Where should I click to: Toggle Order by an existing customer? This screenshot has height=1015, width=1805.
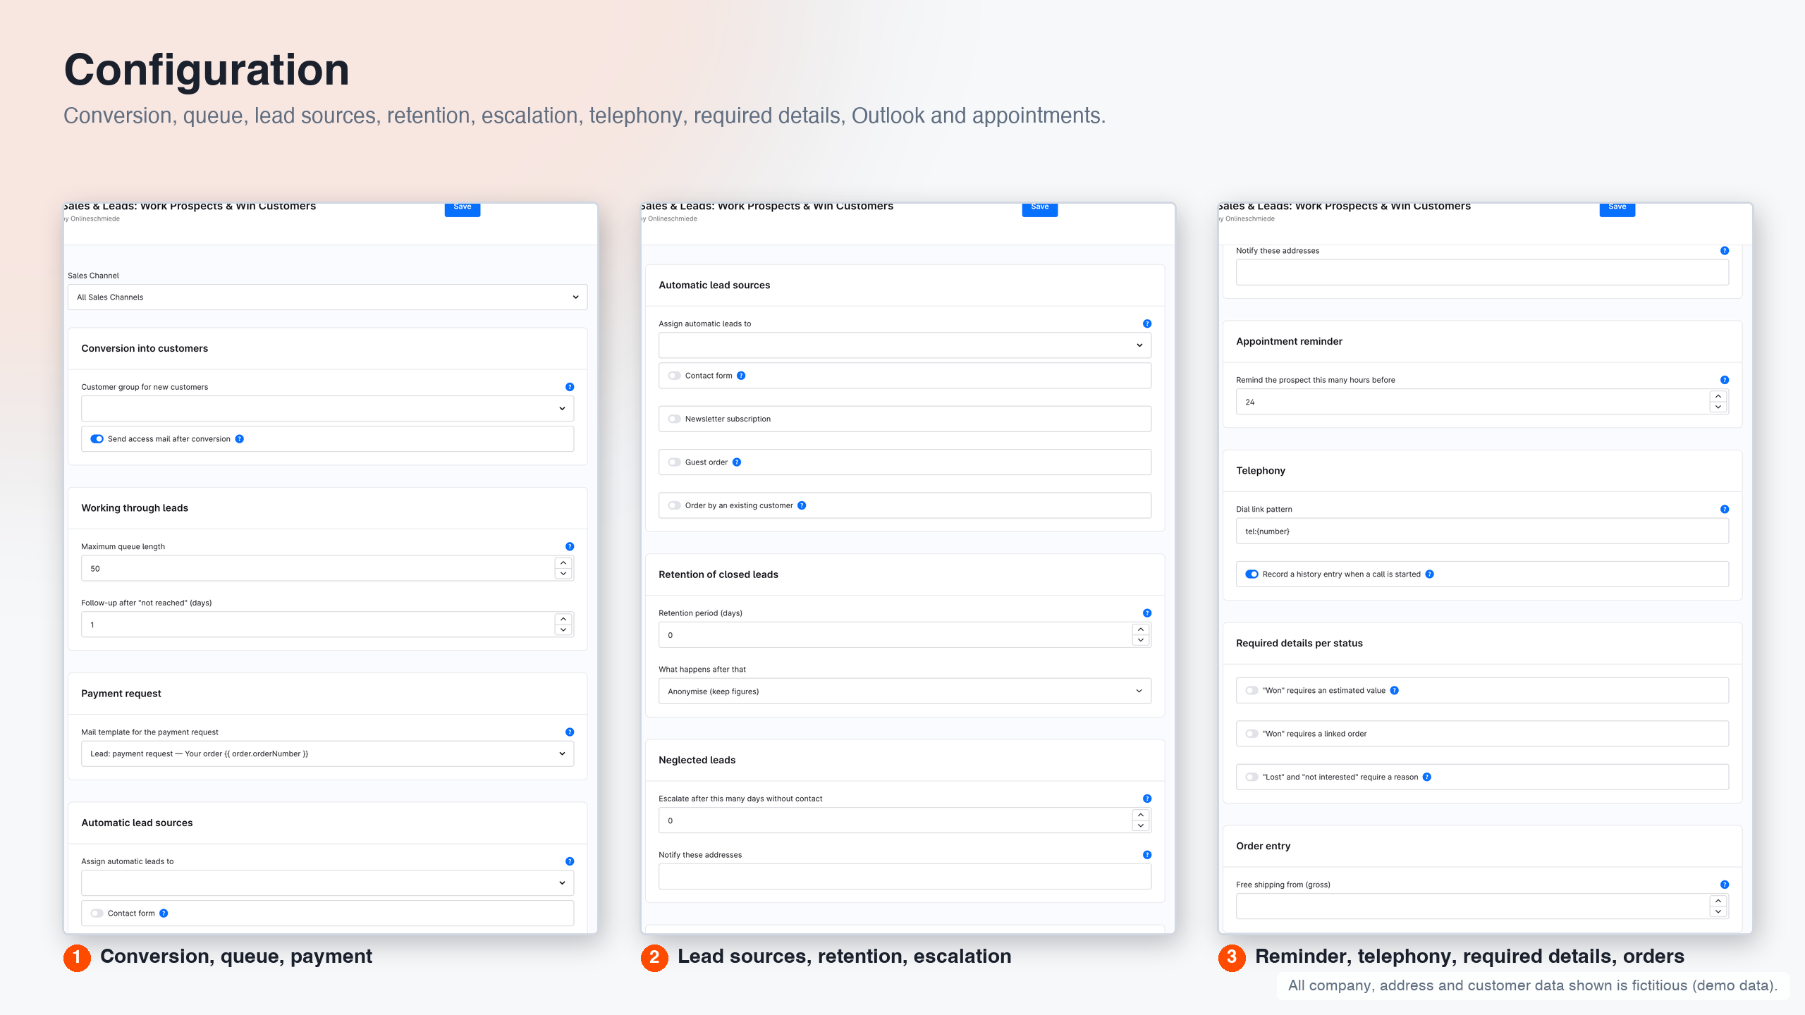674,505
